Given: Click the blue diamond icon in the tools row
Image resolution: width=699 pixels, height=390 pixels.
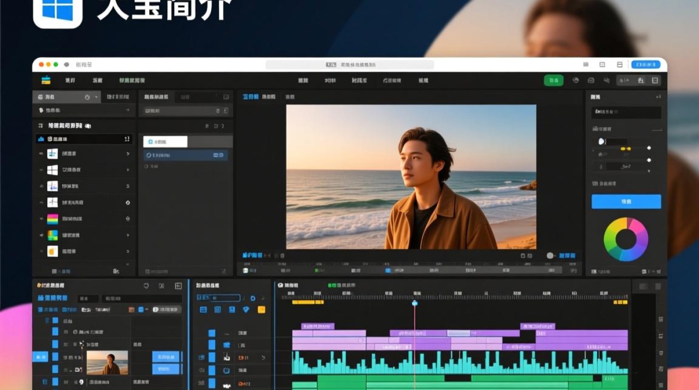Looking at the screenshot, I should (x=246, y=310).
